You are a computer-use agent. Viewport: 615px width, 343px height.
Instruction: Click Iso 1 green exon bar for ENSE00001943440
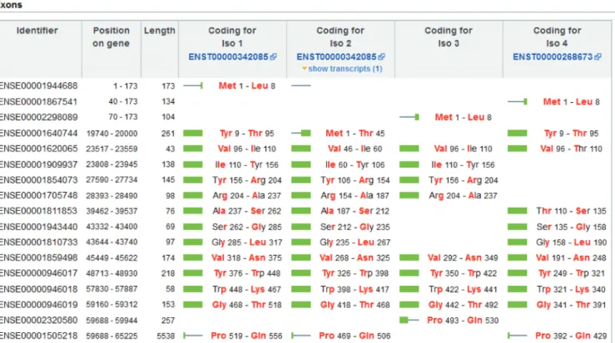[193, 227]
